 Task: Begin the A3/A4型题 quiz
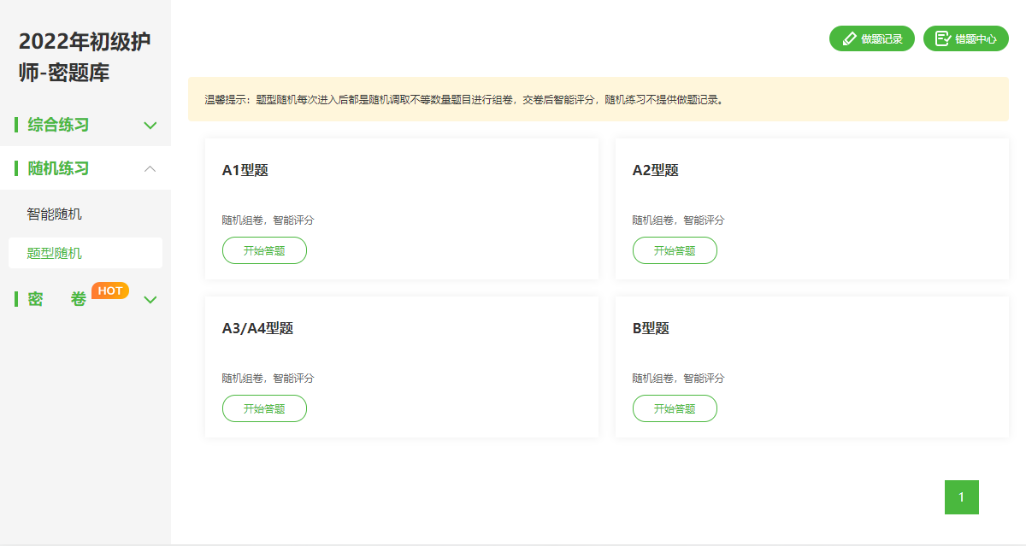tap(264, 408)
